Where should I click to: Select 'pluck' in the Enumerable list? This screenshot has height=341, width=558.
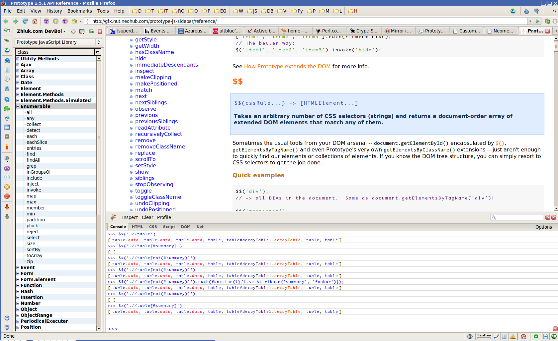click(32, 226)
